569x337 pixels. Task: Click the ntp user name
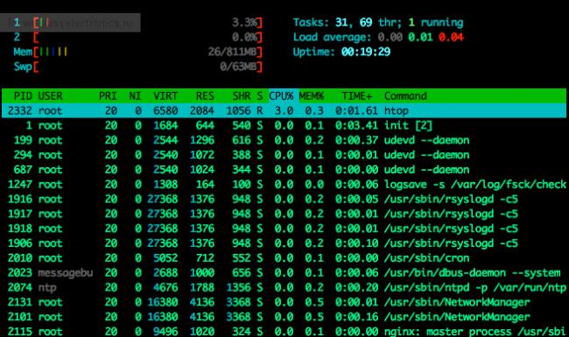(47, 288)
